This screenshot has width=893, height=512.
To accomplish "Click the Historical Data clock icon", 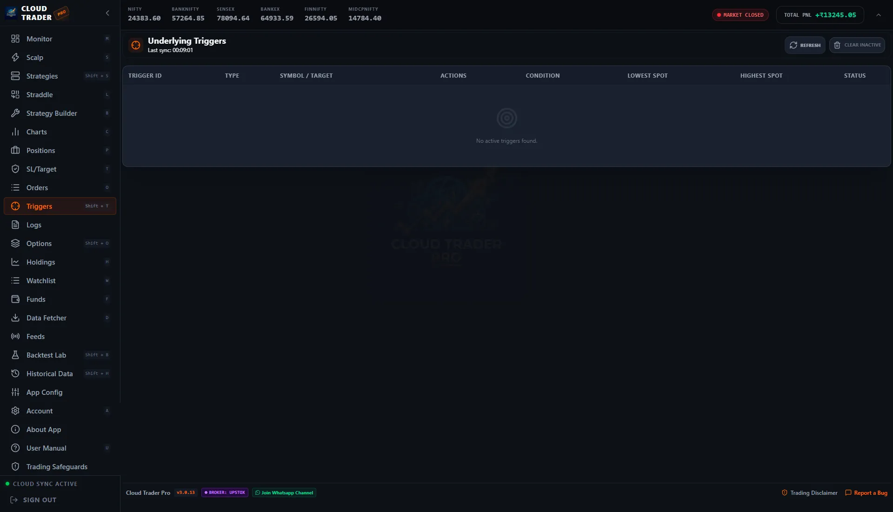I will [x=15, y=373].
